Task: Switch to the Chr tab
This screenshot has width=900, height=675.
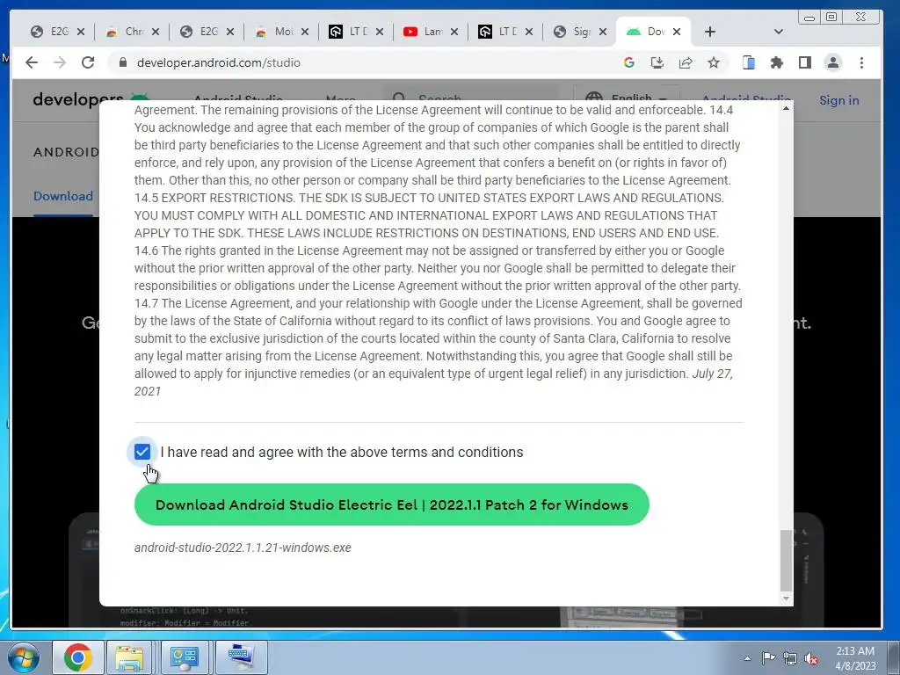Action: [132, 32]
